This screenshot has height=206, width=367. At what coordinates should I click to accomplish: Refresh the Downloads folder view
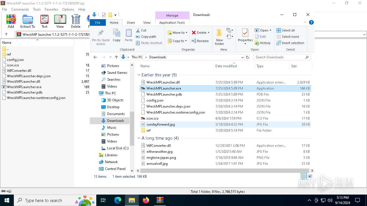(x=247, y=57)
